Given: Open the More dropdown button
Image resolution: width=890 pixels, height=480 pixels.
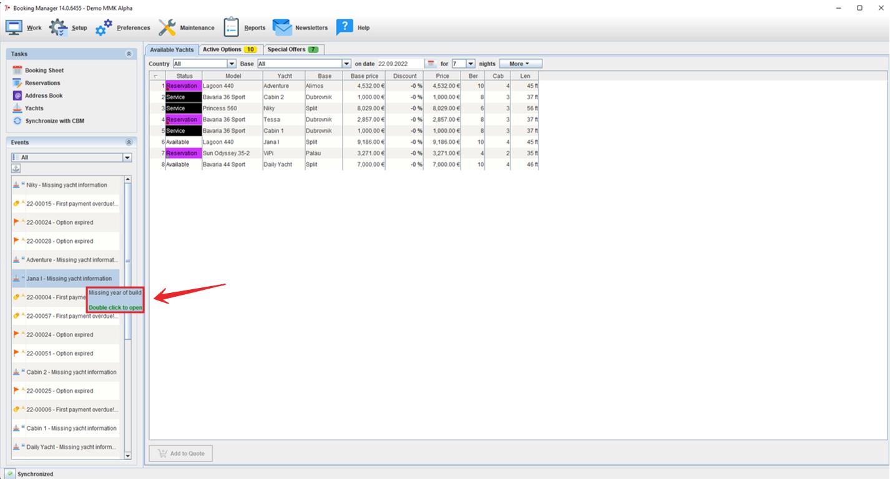Looking at the screenshot, I should point(521,64).
